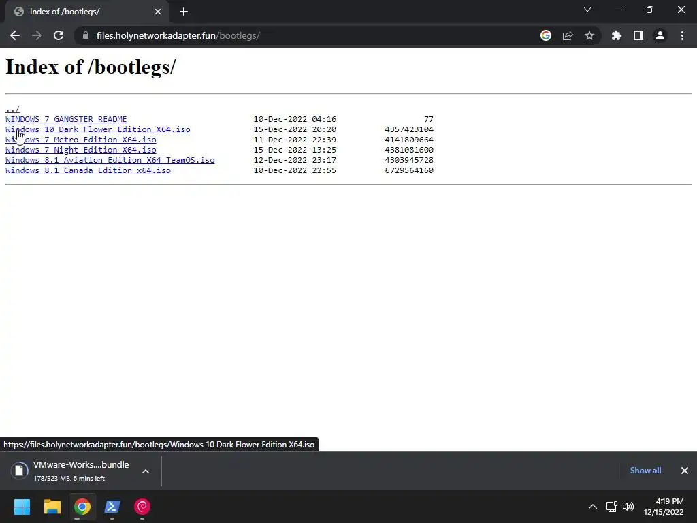Open WINDOWS 7 GANGSTER README link
697x523 pixels.
66,119
